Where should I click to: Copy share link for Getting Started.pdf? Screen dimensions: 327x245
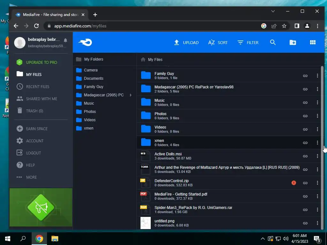(x=305, y=196)
